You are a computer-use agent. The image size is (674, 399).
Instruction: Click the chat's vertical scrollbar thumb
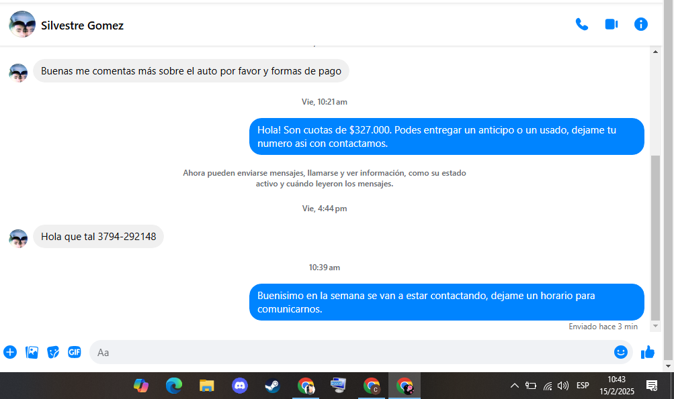[656, 235]
